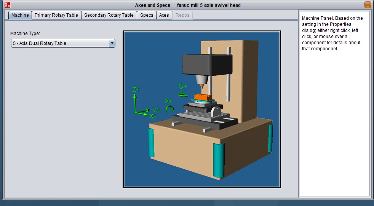Click the teal front corner leg of base

point(218,161)
